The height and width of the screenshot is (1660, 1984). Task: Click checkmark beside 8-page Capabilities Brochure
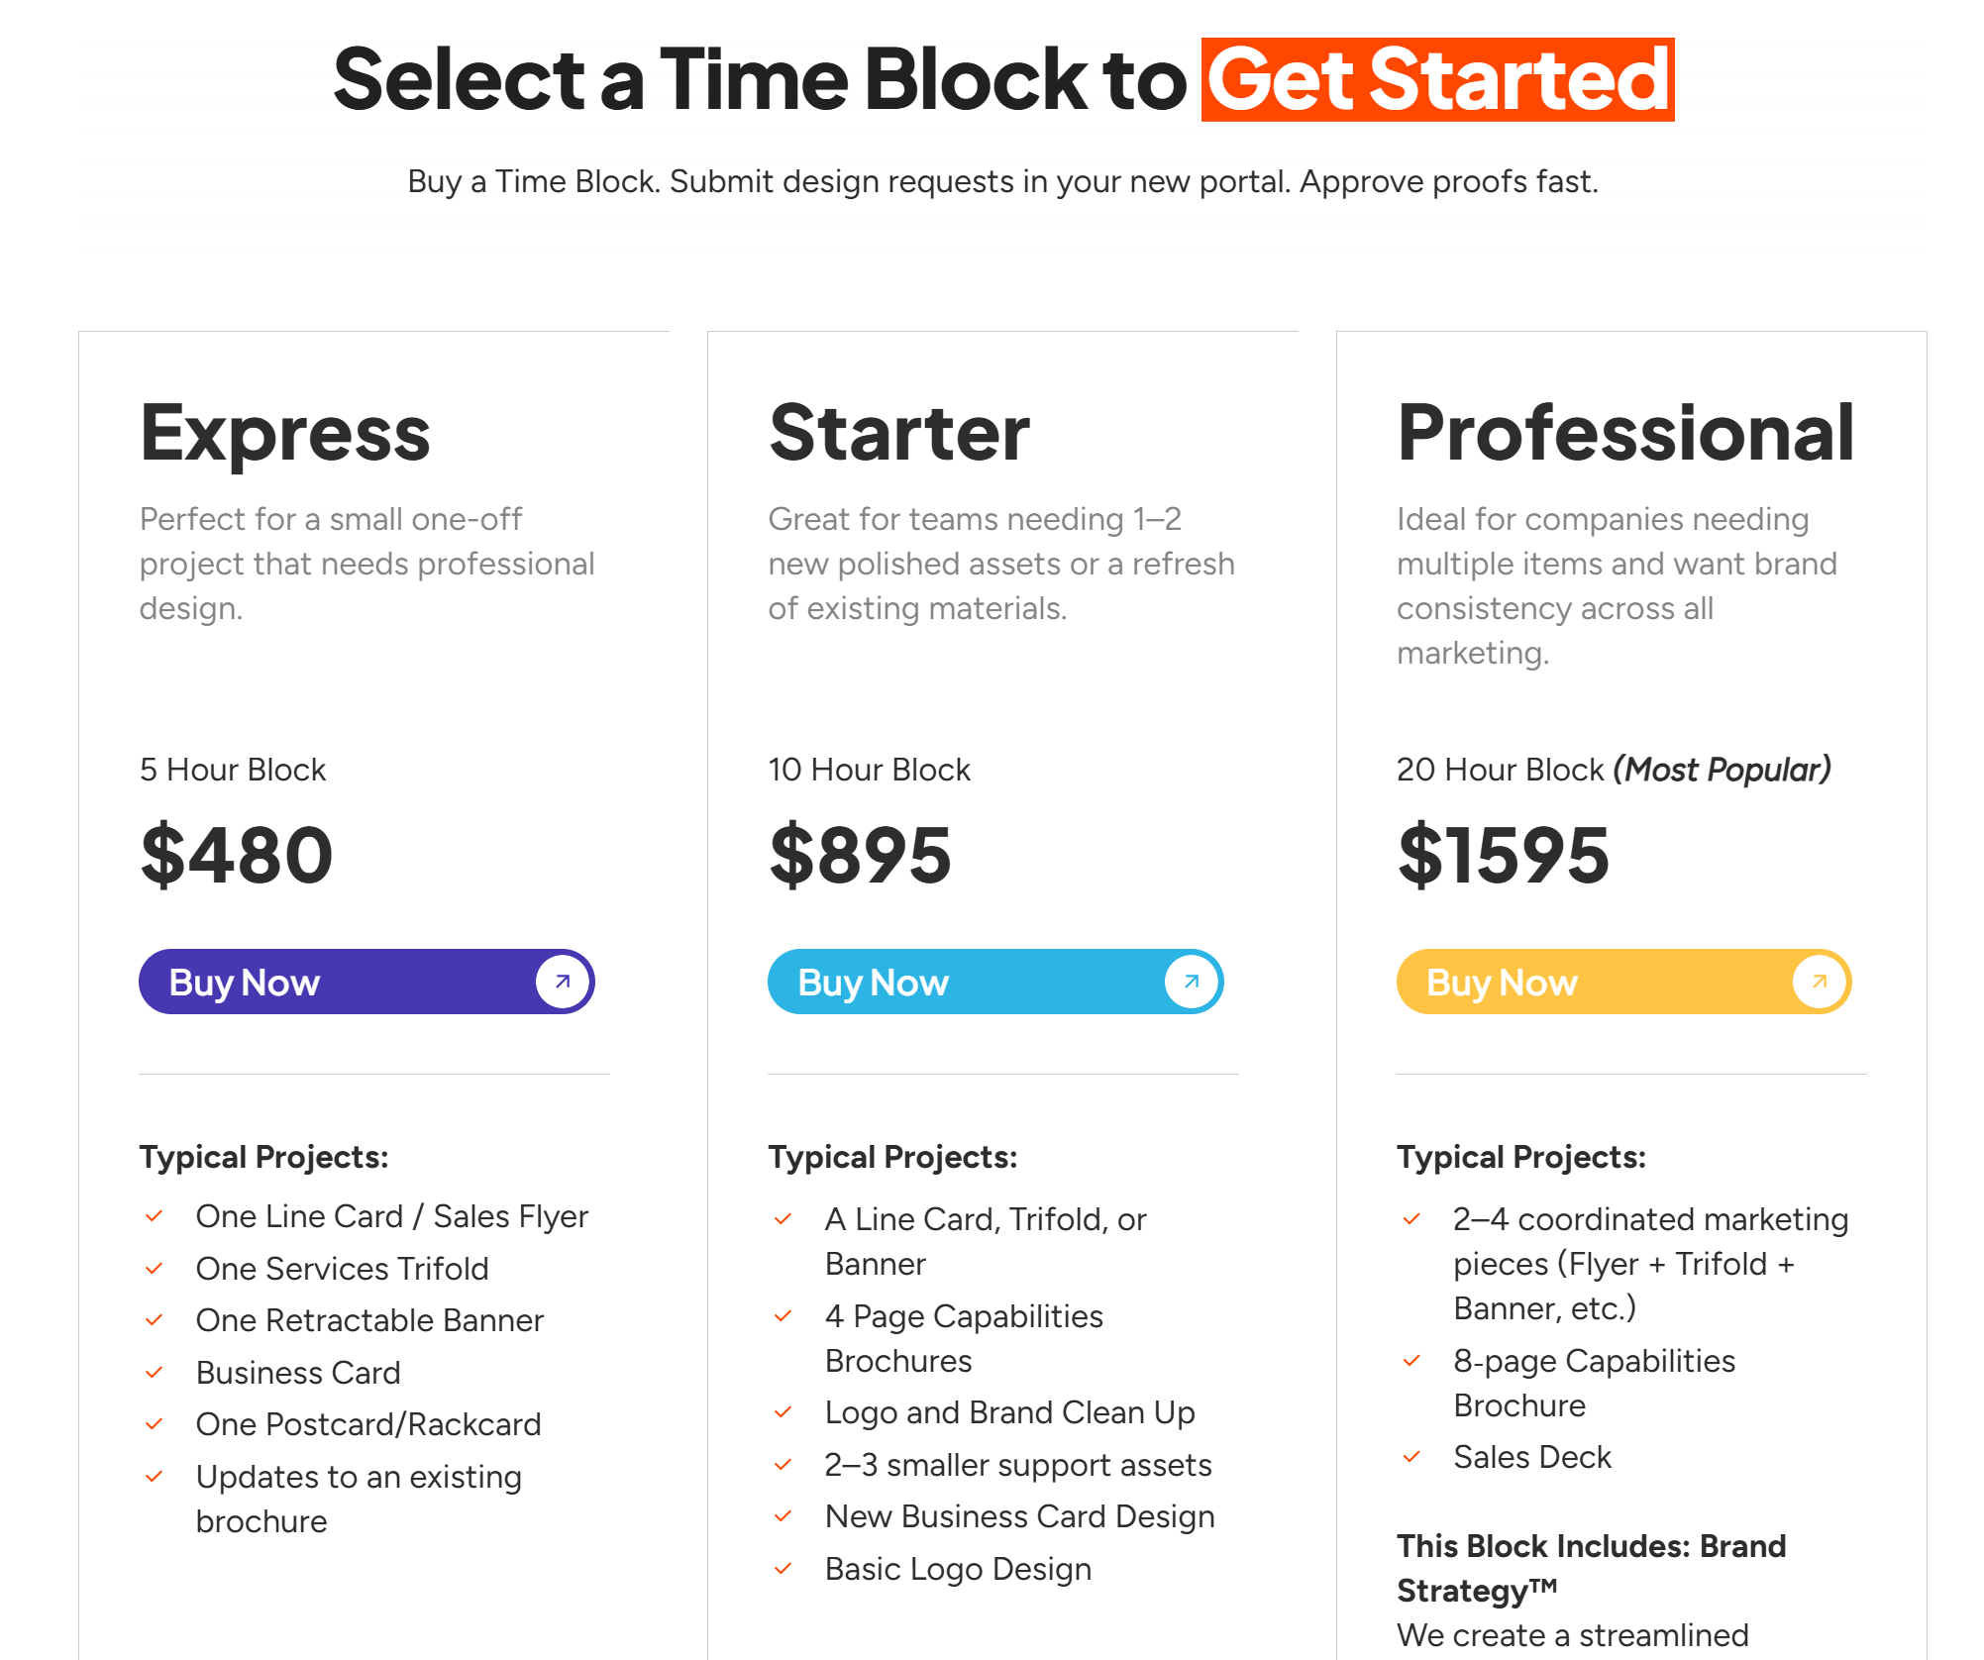1412,1361
